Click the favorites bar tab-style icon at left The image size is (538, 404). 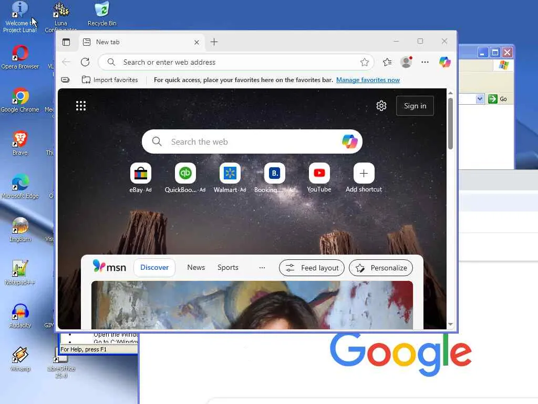click(x=65, y=80)
